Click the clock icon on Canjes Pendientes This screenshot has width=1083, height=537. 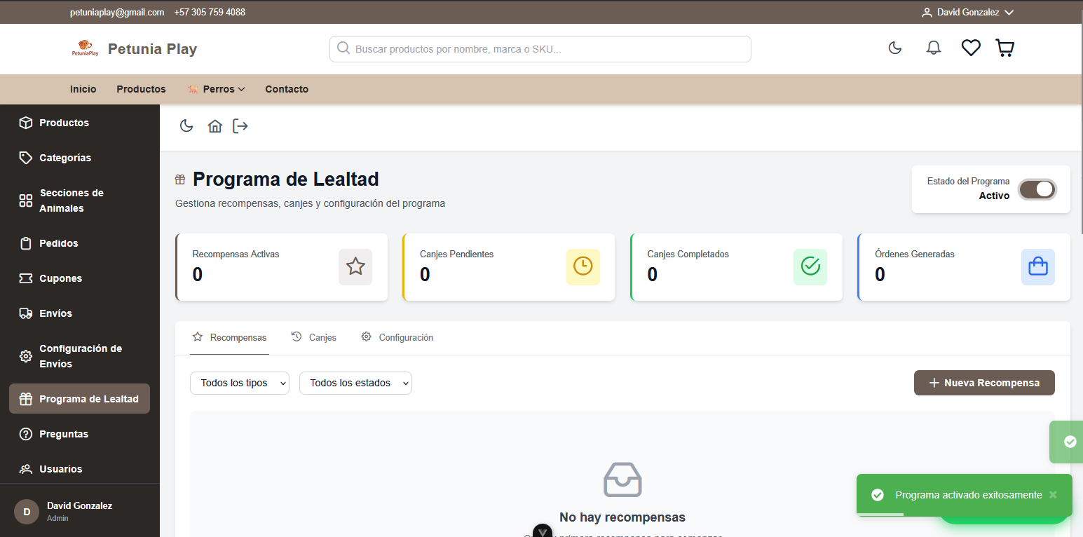[x=583, y=266]
